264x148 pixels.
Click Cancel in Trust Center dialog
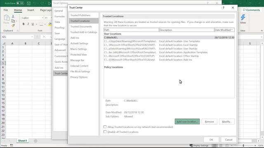tap(229, 140)
